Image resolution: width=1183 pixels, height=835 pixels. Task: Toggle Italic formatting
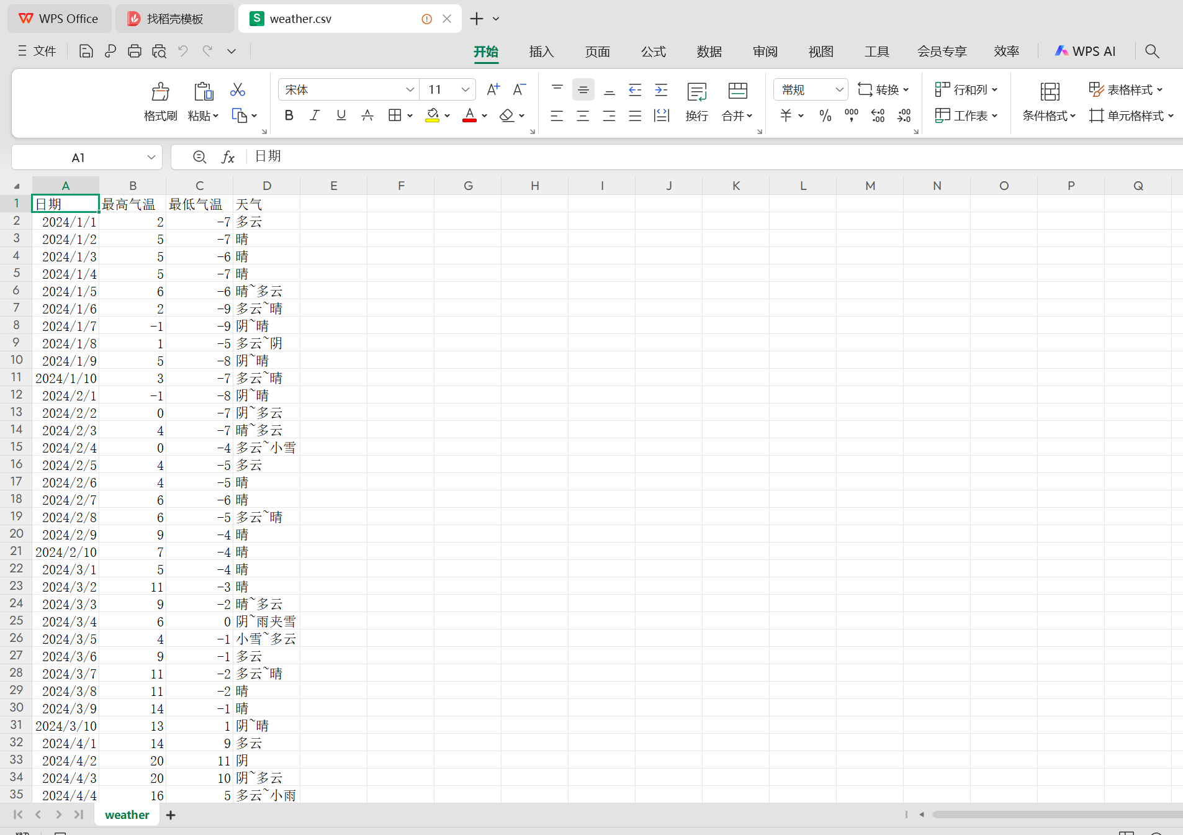(x=315, y=115)
